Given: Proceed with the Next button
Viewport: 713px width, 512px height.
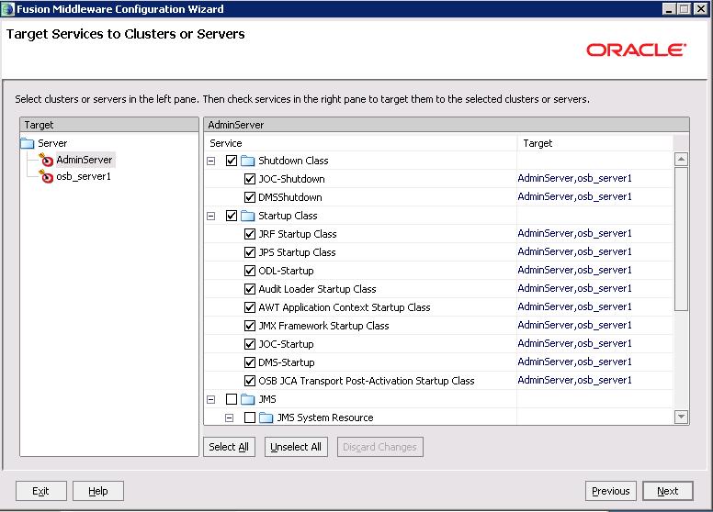Looking at the screenshot, I should (668, 491).
